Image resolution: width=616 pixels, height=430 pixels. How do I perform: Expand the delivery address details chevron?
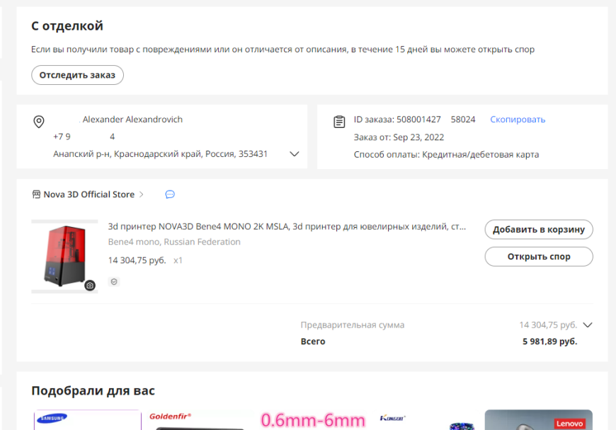click(x=295, y=153)
